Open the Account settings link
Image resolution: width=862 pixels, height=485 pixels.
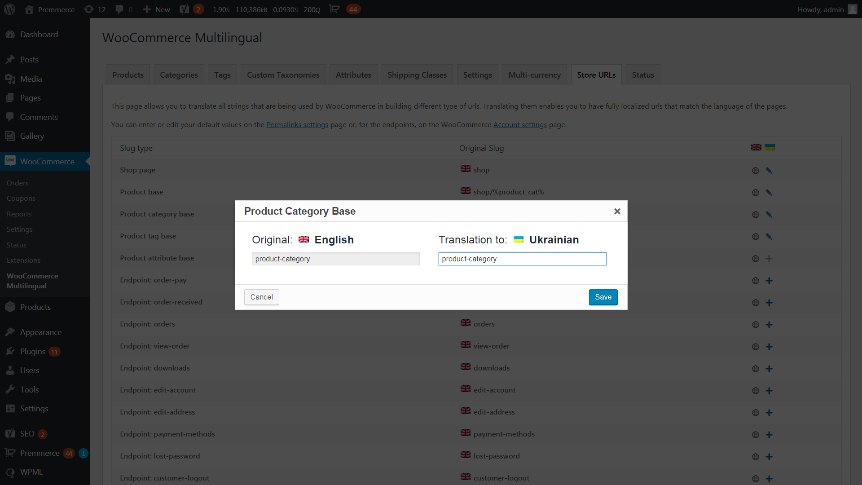click(x=520, y=125)
